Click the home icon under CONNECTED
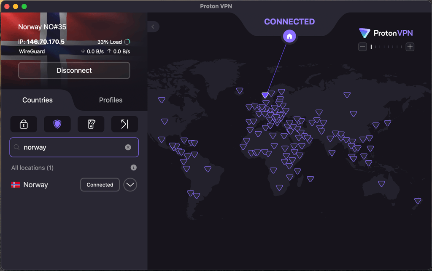 click(x=289, y=36)
